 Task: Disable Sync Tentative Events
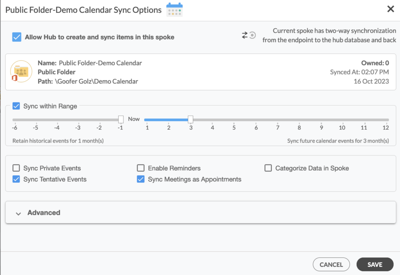[x=16, y=179]
